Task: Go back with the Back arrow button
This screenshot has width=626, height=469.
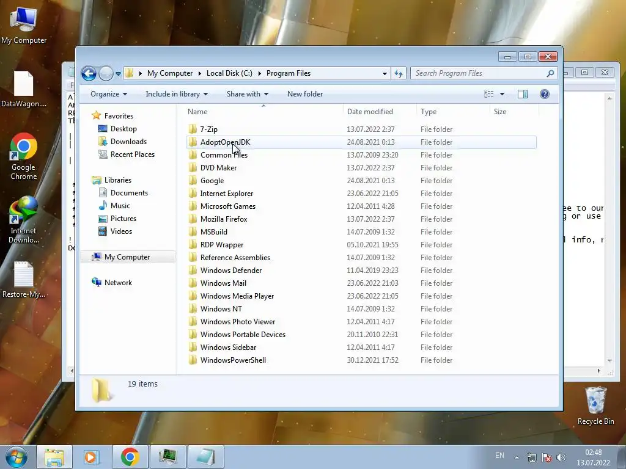Action: 89,73
